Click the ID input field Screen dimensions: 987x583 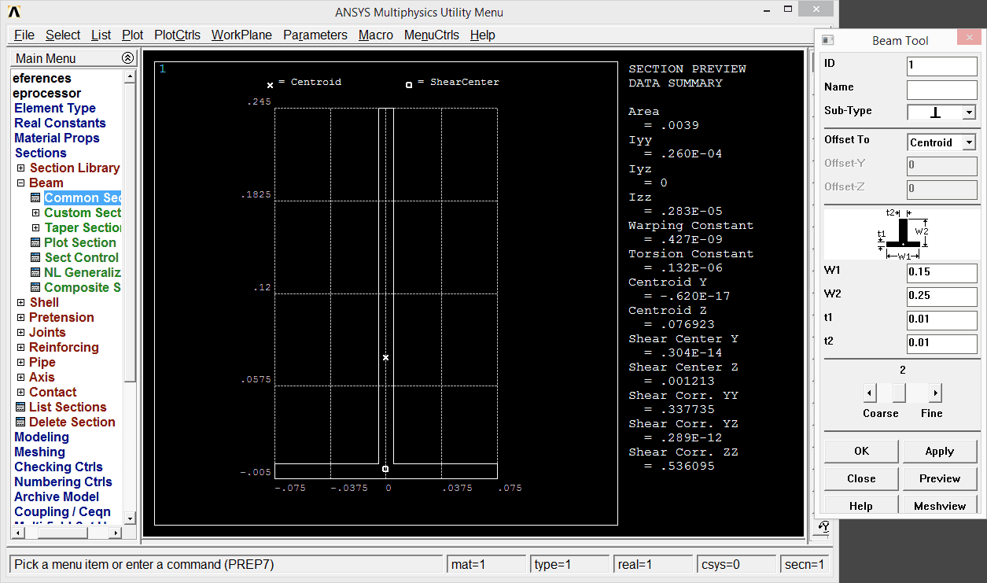coord(942,66)
